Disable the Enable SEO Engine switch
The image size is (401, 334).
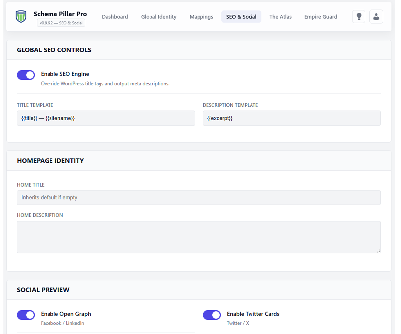coord(26,75)
